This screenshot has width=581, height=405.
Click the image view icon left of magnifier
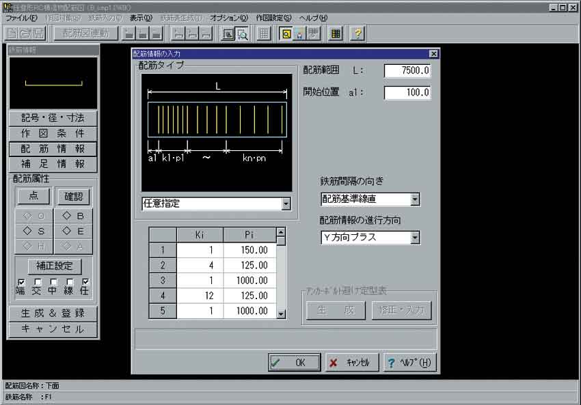pos(228,34)
